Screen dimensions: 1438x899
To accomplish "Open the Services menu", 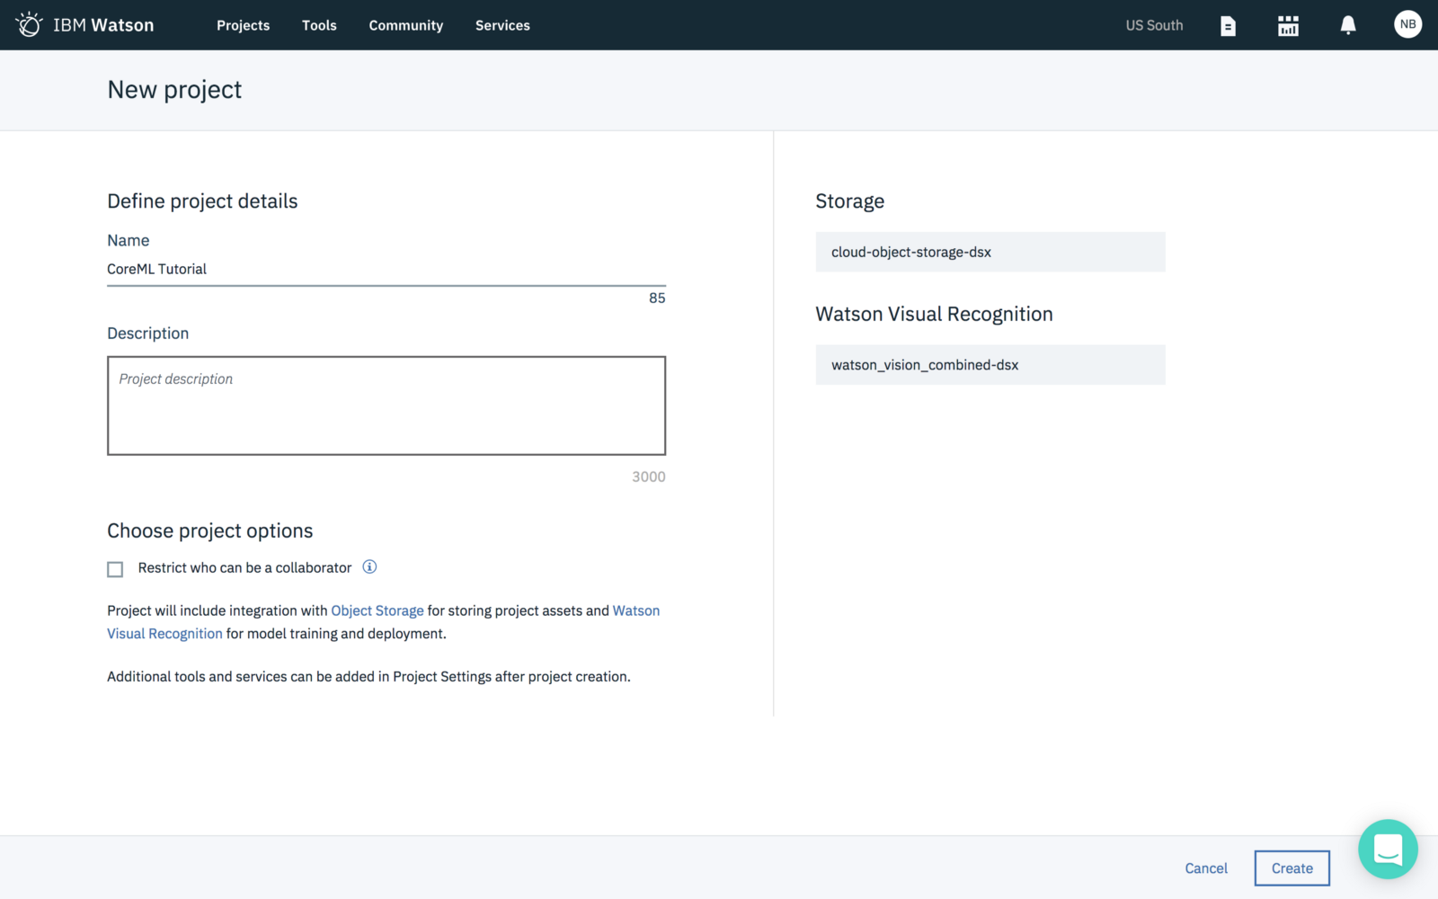I will (502, 25).
